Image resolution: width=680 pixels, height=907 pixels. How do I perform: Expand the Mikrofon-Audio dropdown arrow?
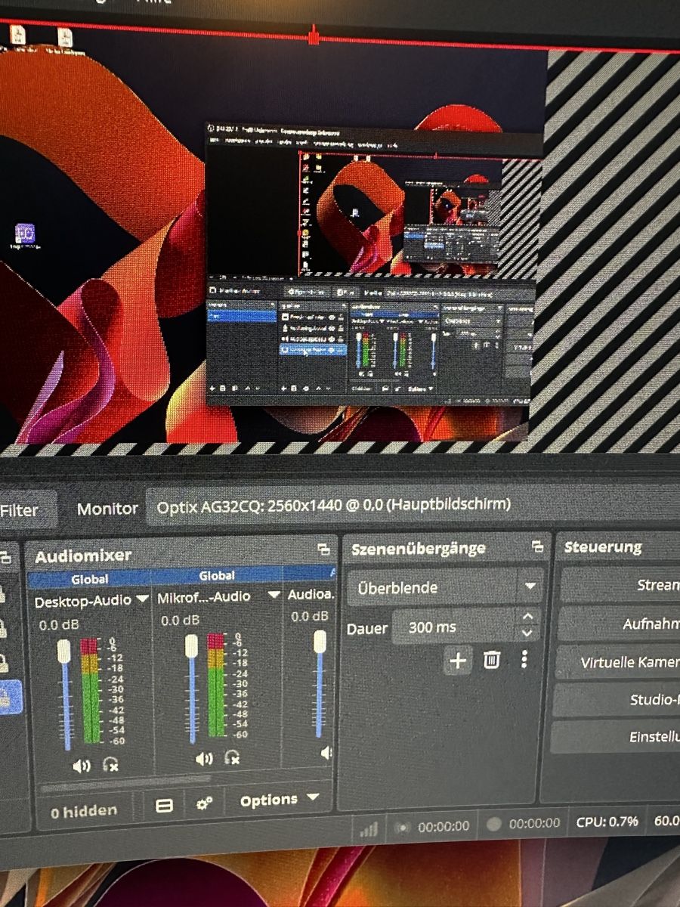pyautogui.click(x=274, y=595)
